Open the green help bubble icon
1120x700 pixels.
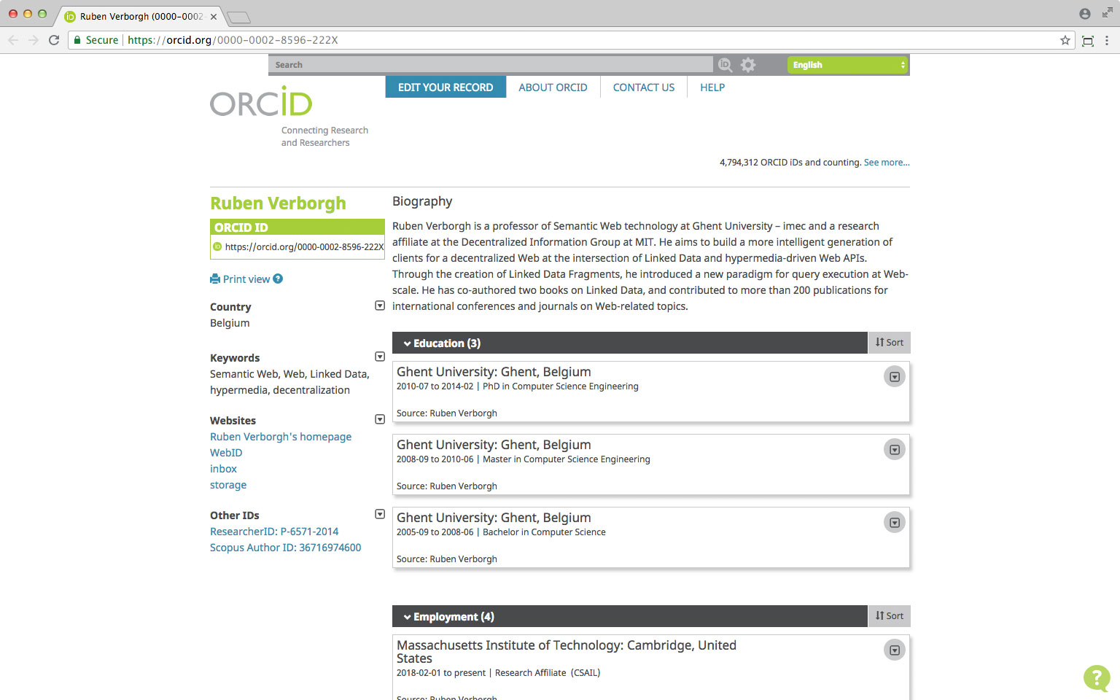(x=1097, y=677)
